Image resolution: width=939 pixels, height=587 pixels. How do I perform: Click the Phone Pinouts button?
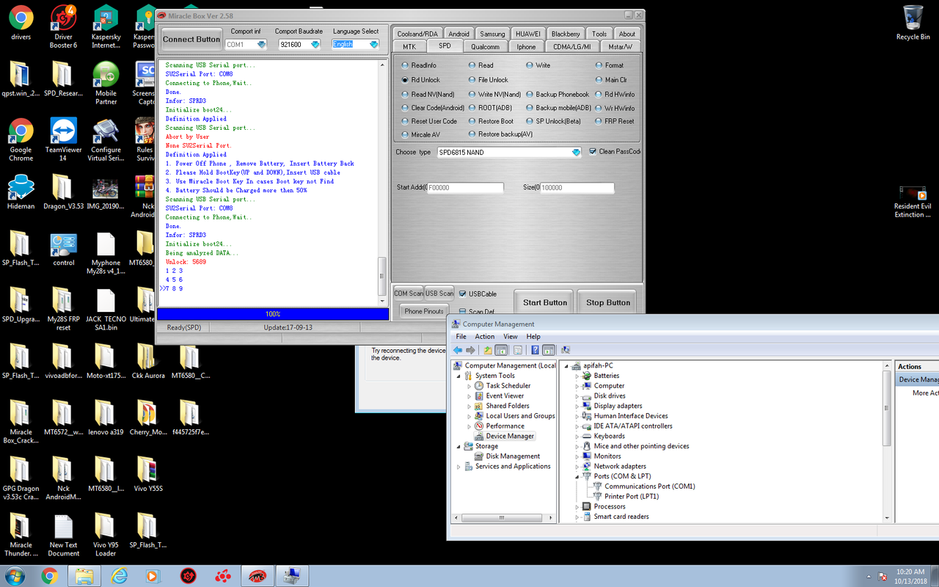424,311
